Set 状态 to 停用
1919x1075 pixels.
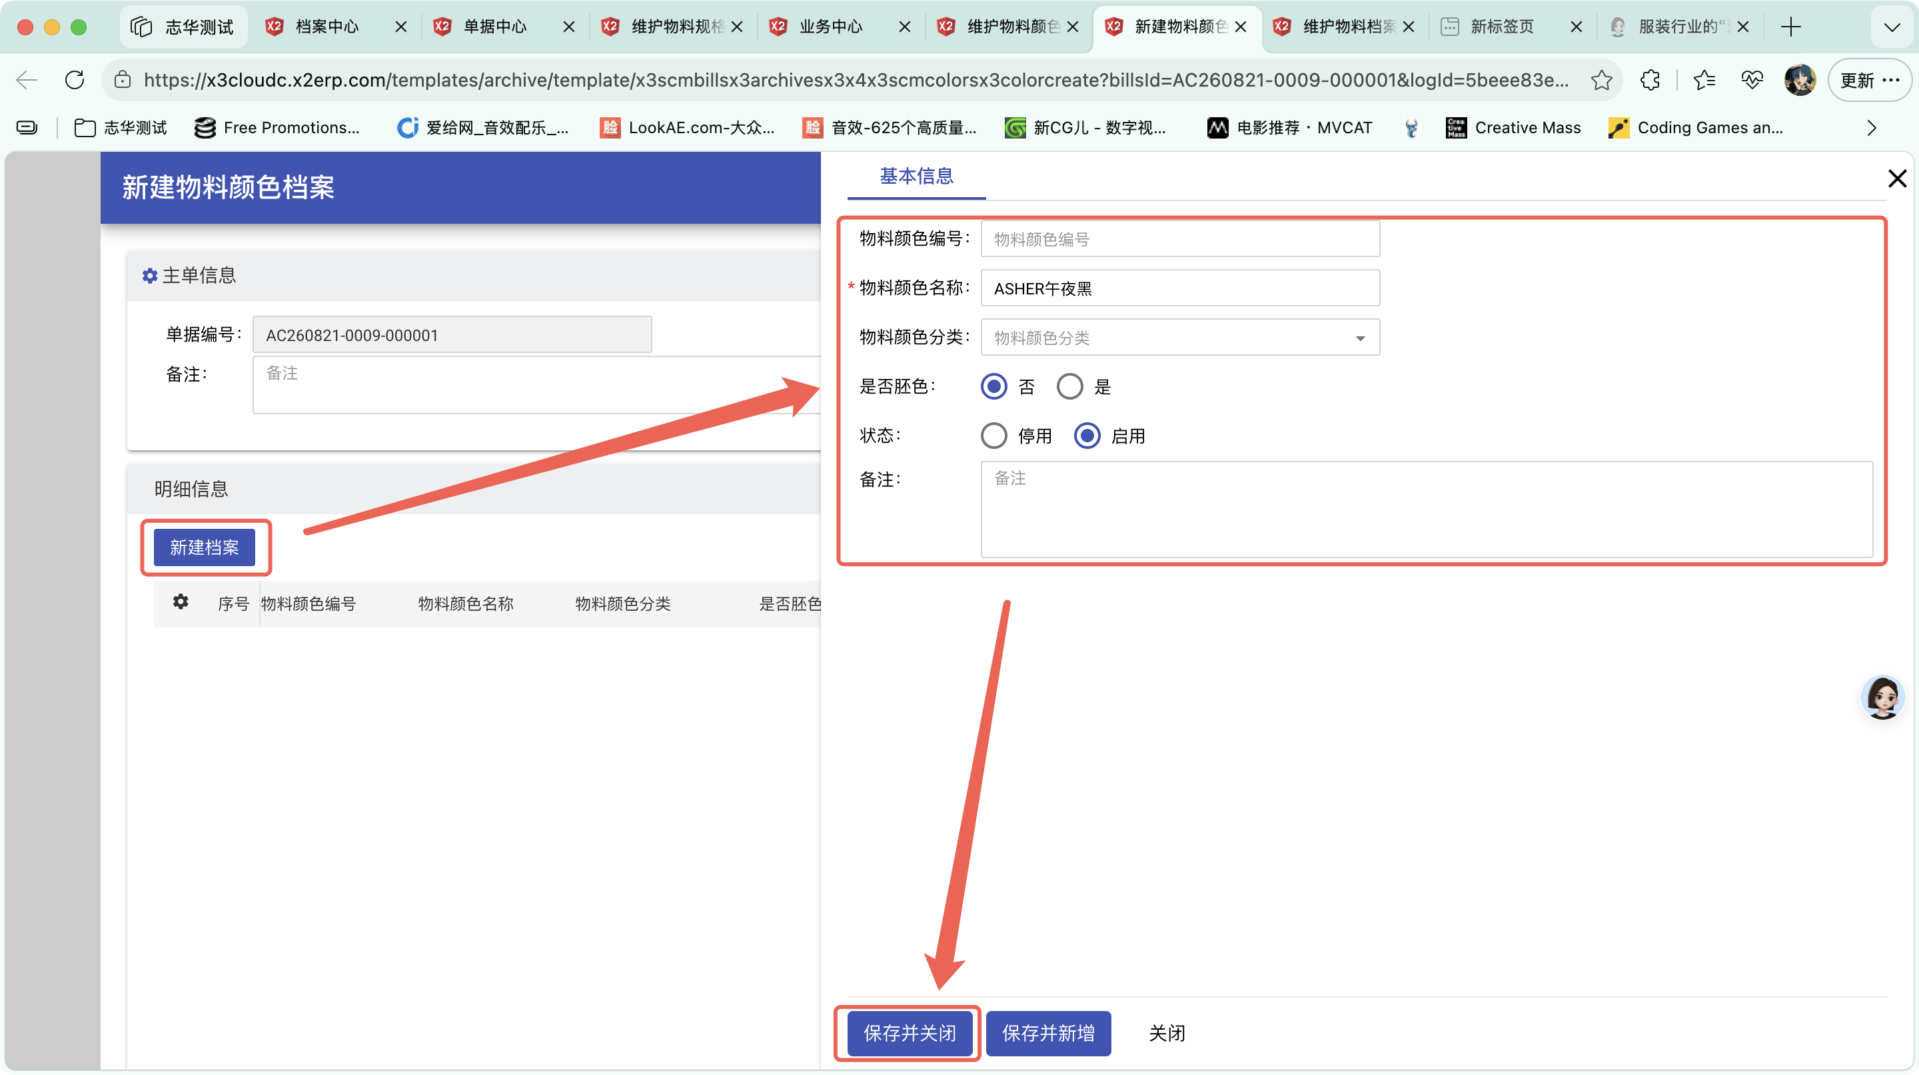tap(993, 436)
